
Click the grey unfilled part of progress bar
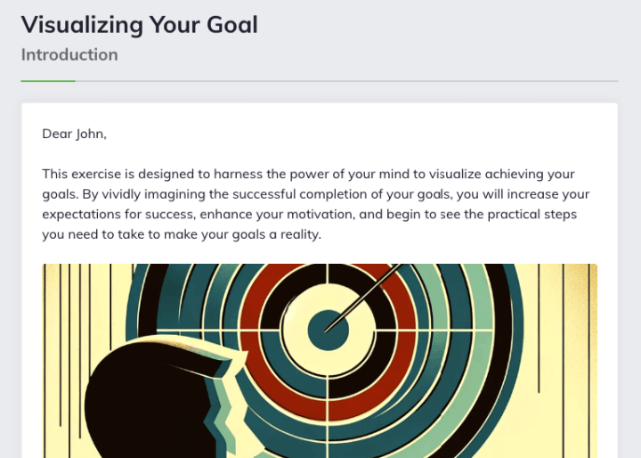(x=346, y=81)
